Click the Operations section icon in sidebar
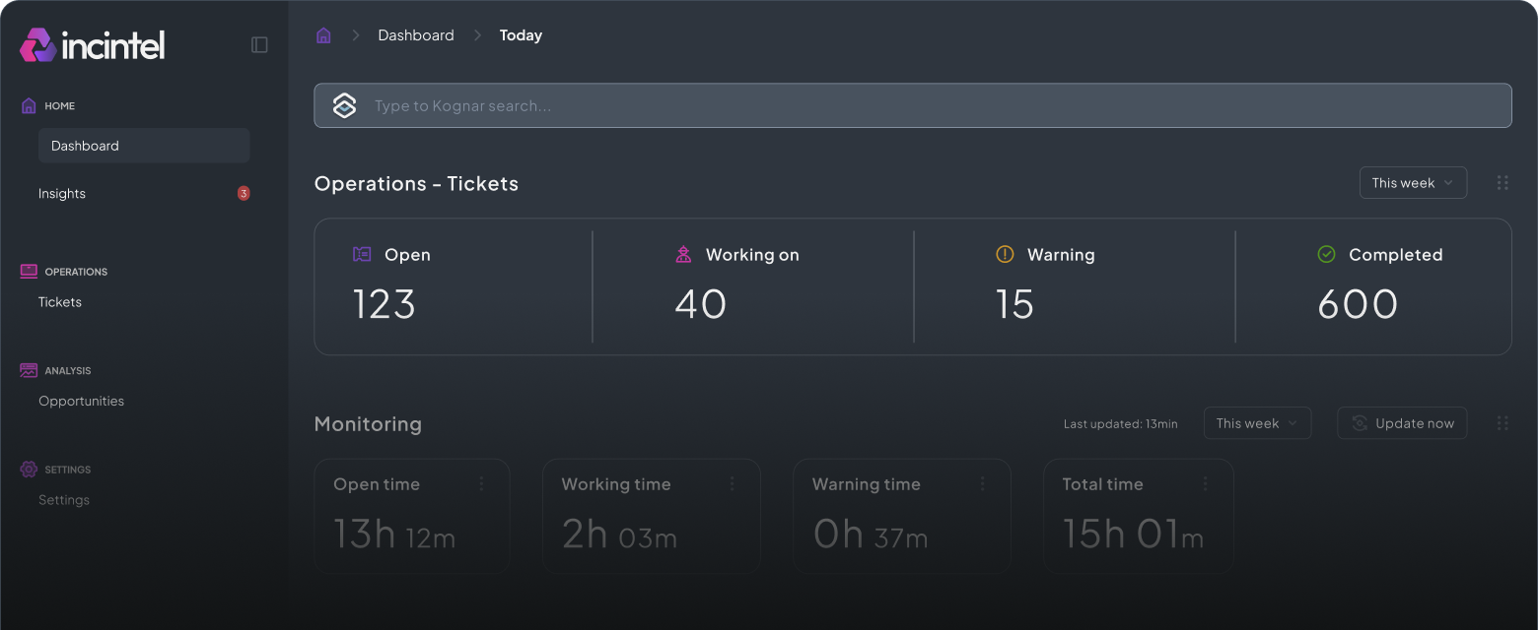Image resolution: width=1538 pixels, height=630 pixels. (27, 271)
